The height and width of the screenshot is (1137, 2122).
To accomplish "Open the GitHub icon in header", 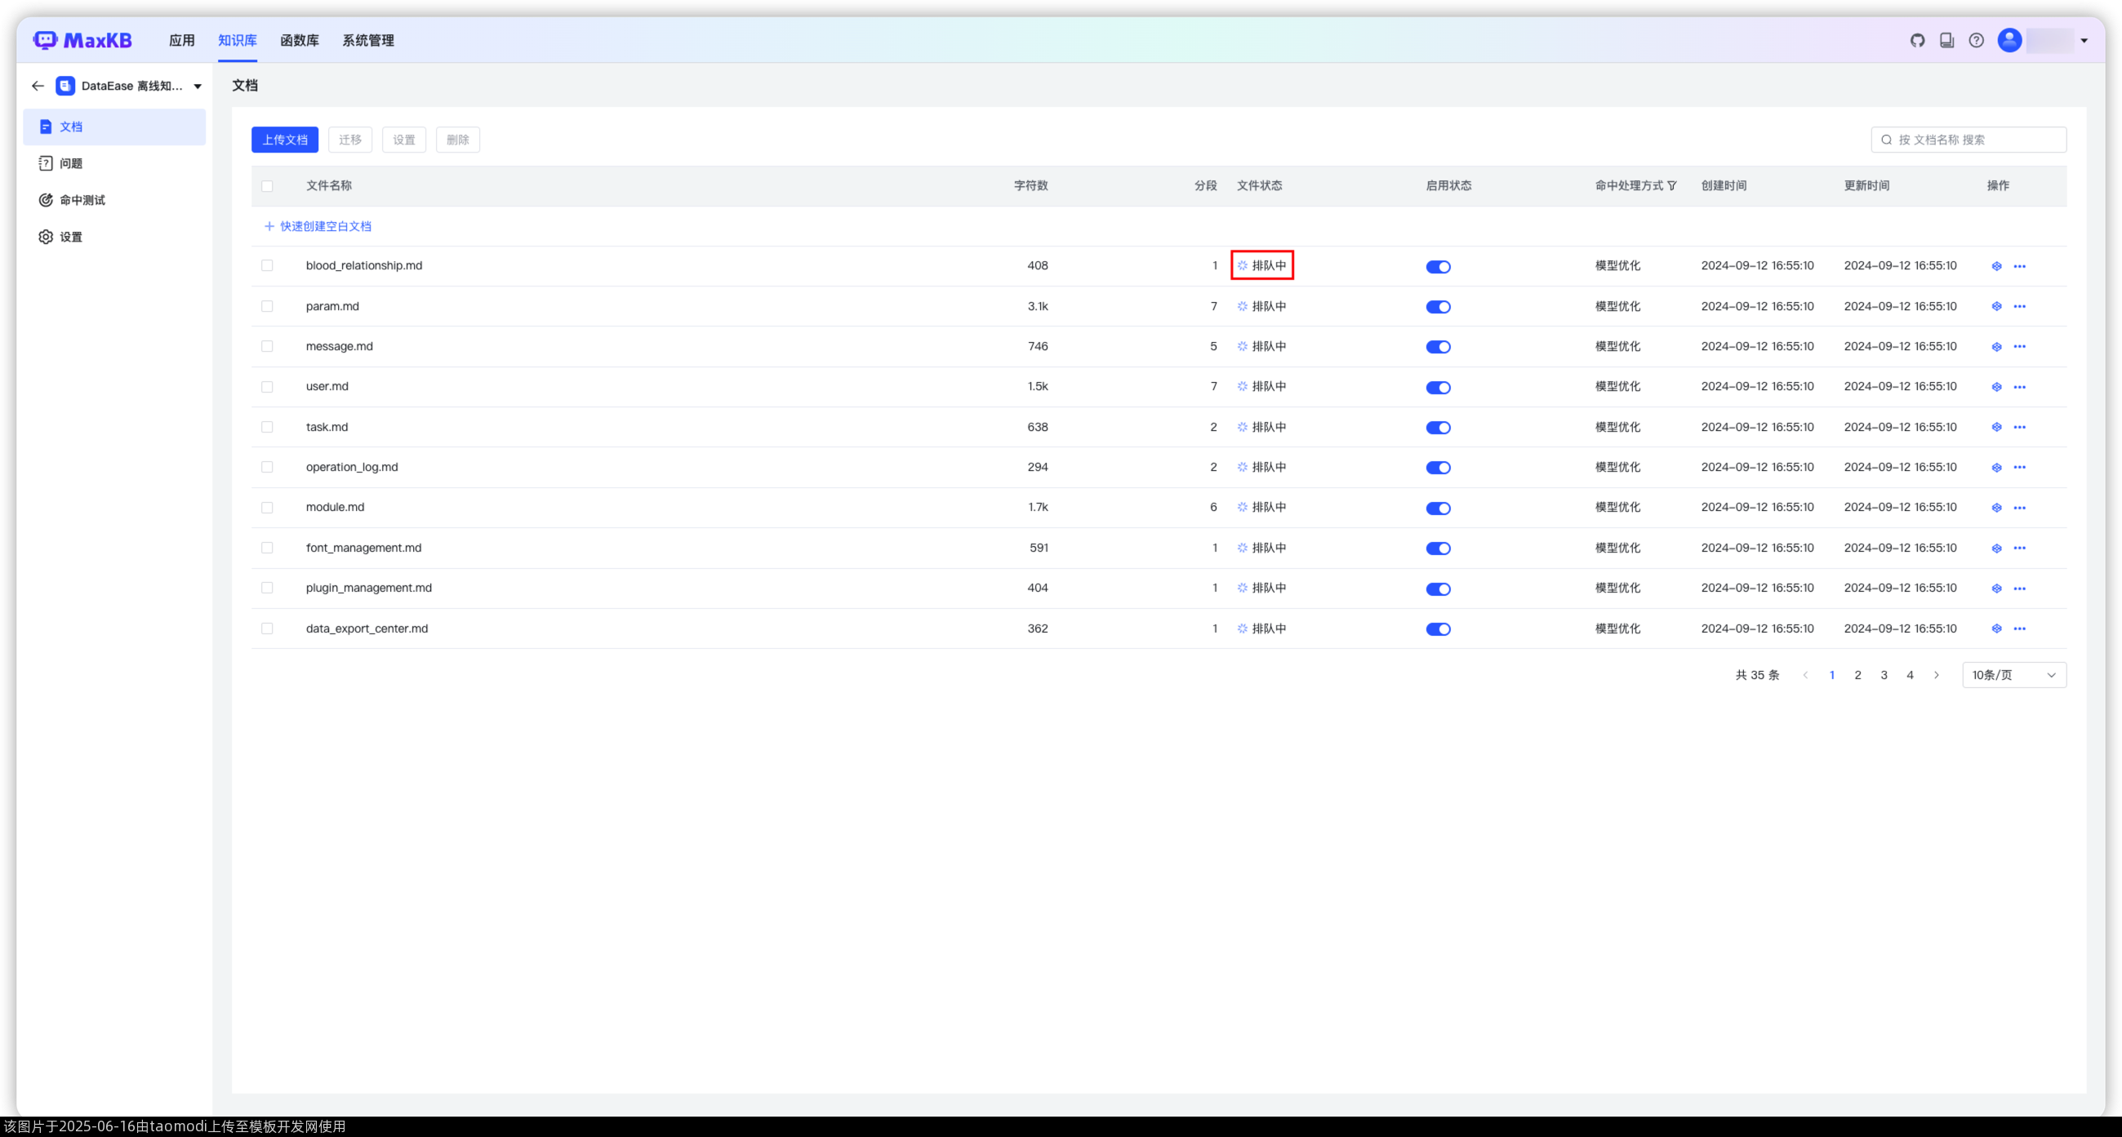I will [1917, 40].
